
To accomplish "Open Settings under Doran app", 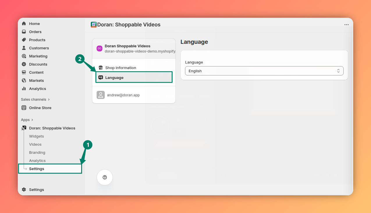I will [x=50, y=169].
